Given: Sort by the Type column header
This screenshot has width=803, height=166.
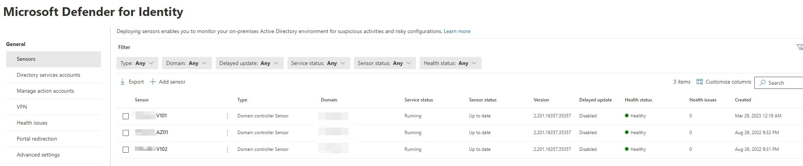Looking at the screenshot, I should [242, 100].
